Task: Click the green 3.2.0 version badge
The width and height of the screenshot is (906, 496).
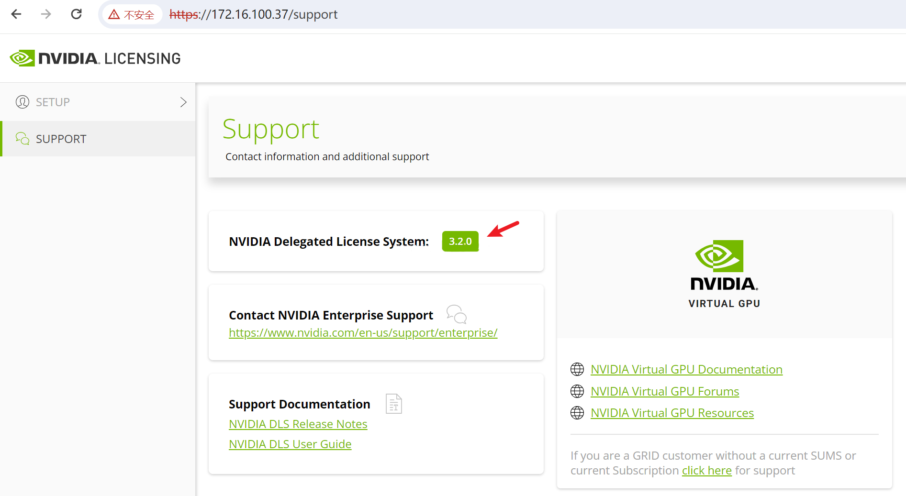Action: 460,241
